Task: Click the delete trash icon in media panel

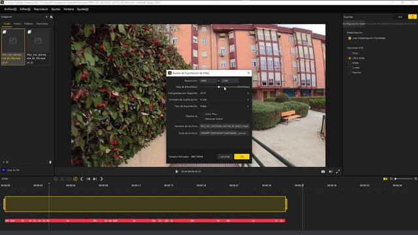Action: pos(50,162)
